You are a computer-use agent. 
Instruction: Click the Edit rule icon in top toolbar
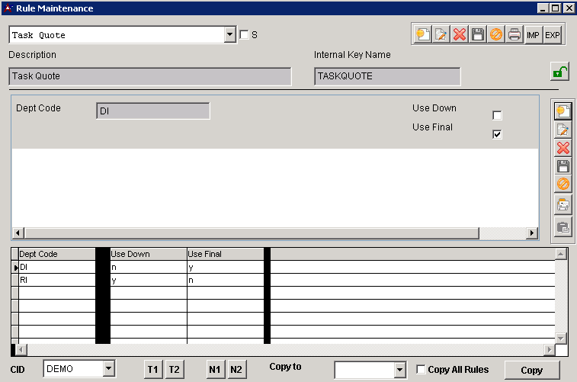(441, 35)
